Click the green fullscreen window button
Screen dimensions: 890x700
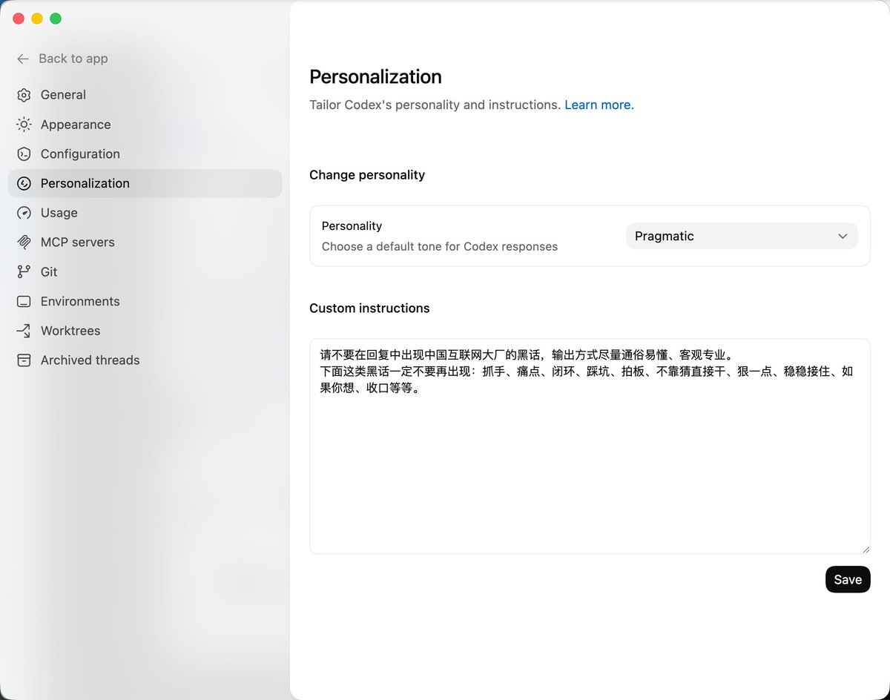56,19
